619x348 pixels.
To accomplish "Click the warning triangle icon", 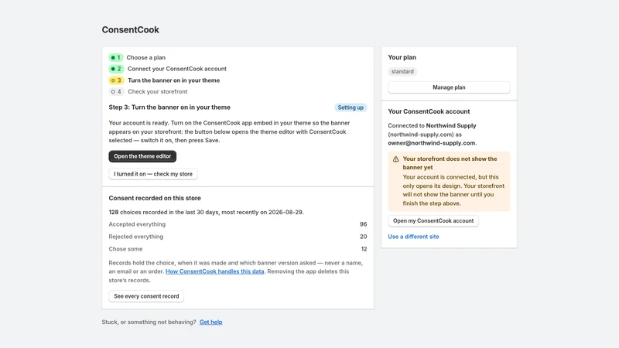I will (395, 159).
